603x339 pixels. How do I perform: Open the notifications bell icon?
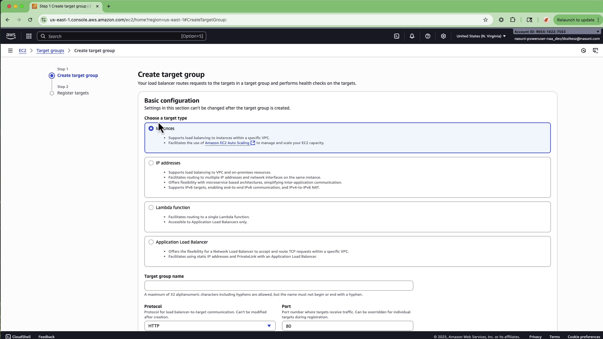pos(412,36)
